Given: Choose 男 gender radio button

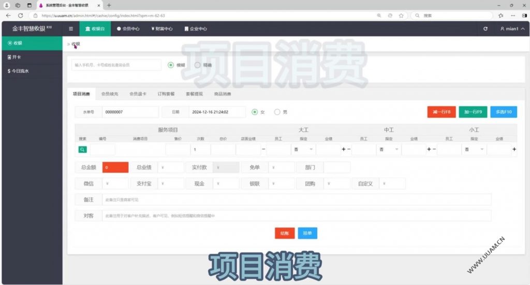Looking at the screenshot, I should coord(277,112).
